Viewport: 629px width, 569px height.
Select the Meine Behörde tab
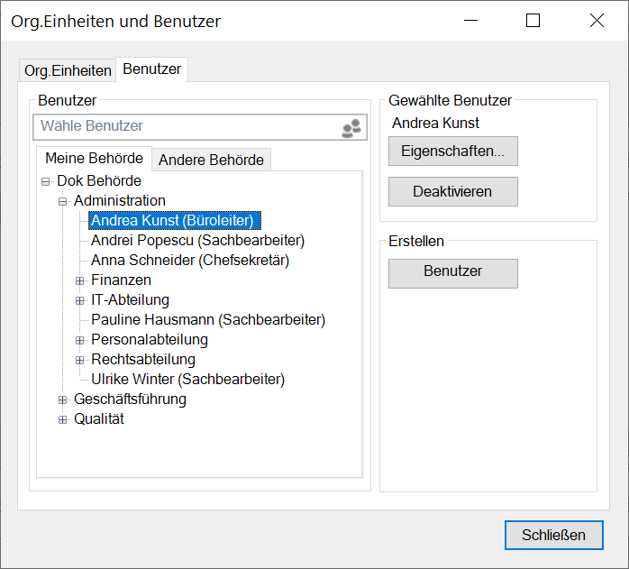pyautogui.click(x=94, y=159)
